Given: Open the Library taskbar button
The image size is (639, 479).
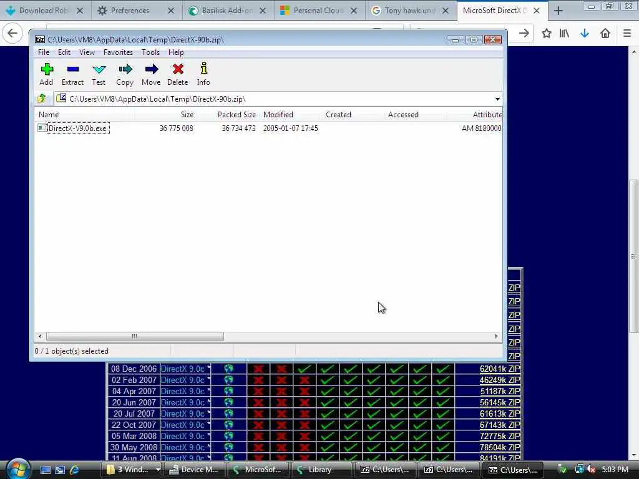Looking at the screenshot, I should (321, 470).
